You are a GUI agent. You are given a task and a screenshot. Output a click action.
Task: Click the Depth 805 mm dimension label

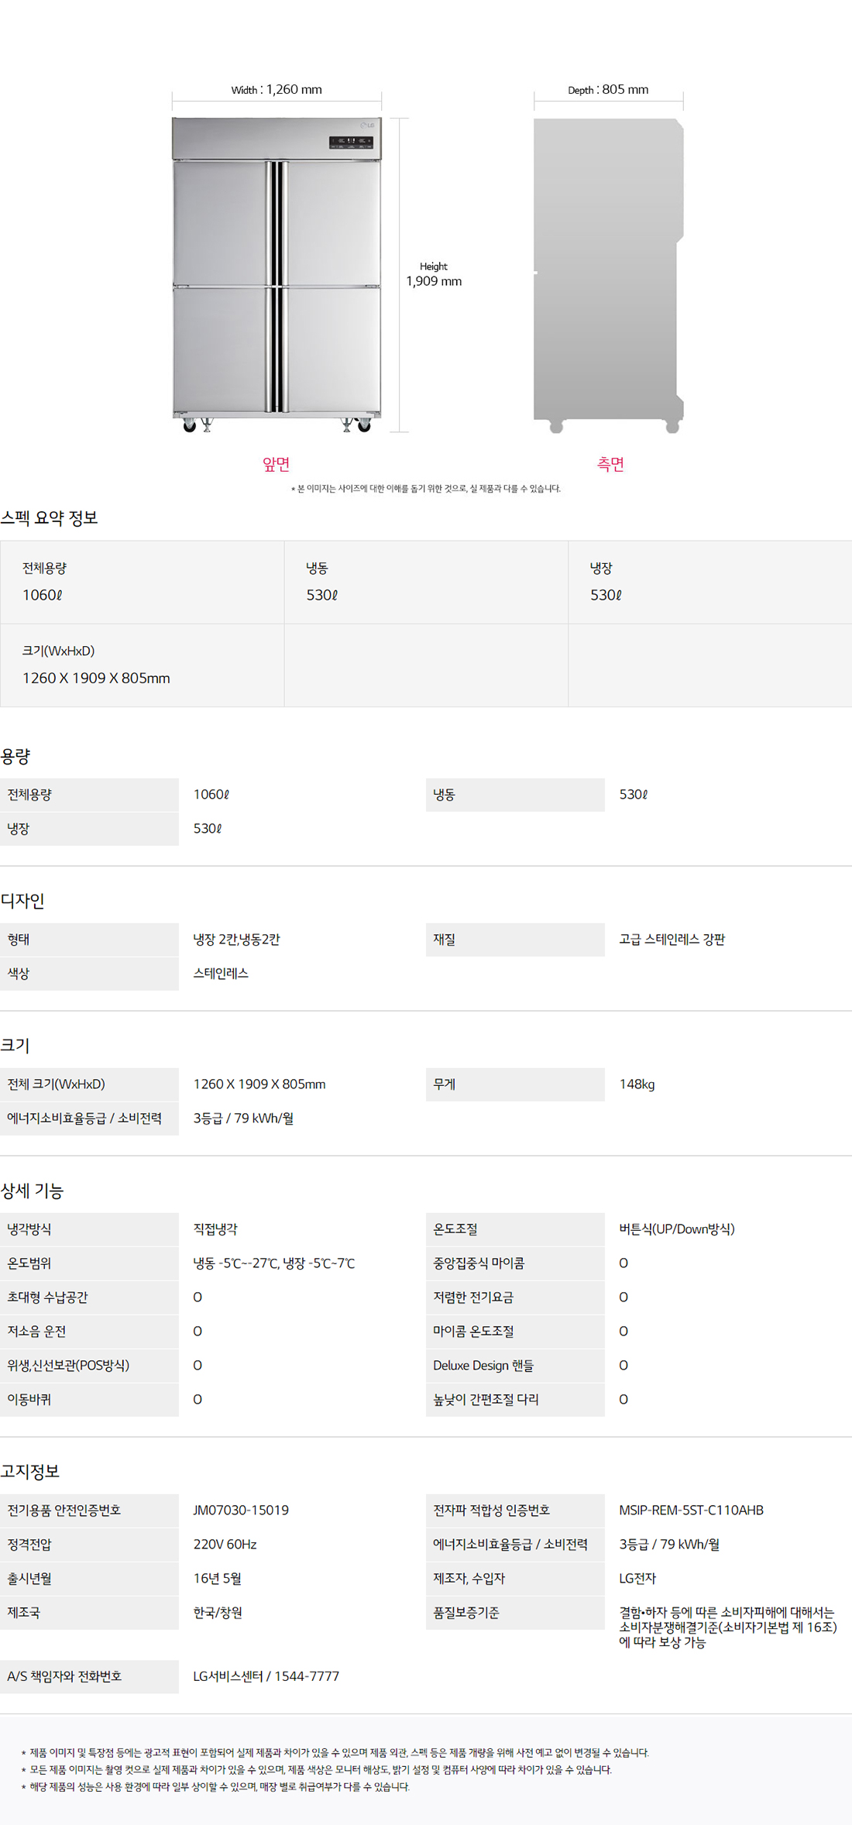pyautogui.click(x=608, y=90)
